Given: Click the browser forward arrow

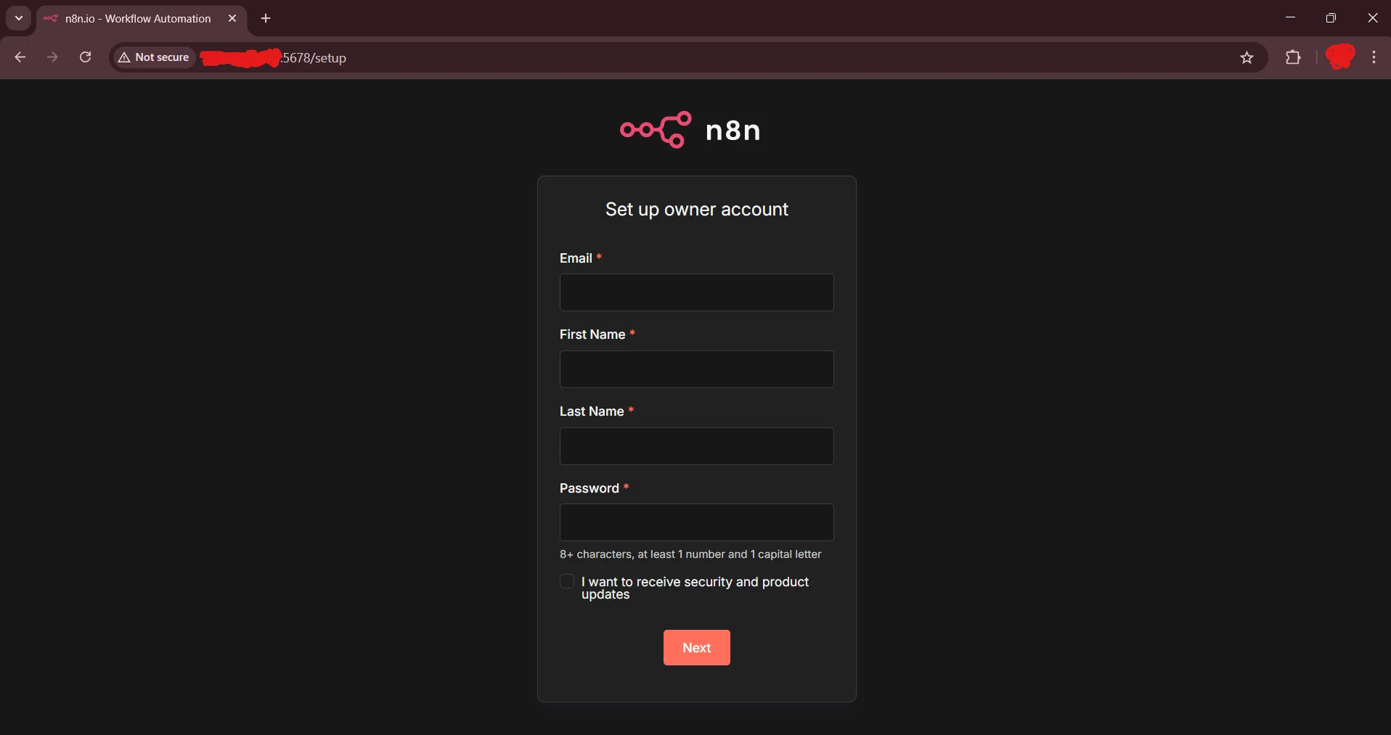Looking at the screenshot, I should coord(52,57).
